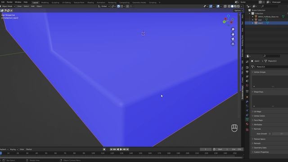Open the Object Constraints properties tab icon
The width and height of the screenshot is (288, 162).
247,115
